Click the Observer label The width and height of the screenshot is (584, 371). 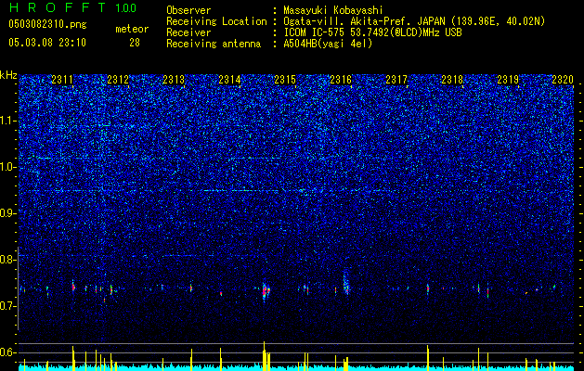click(x=188, y=10)
